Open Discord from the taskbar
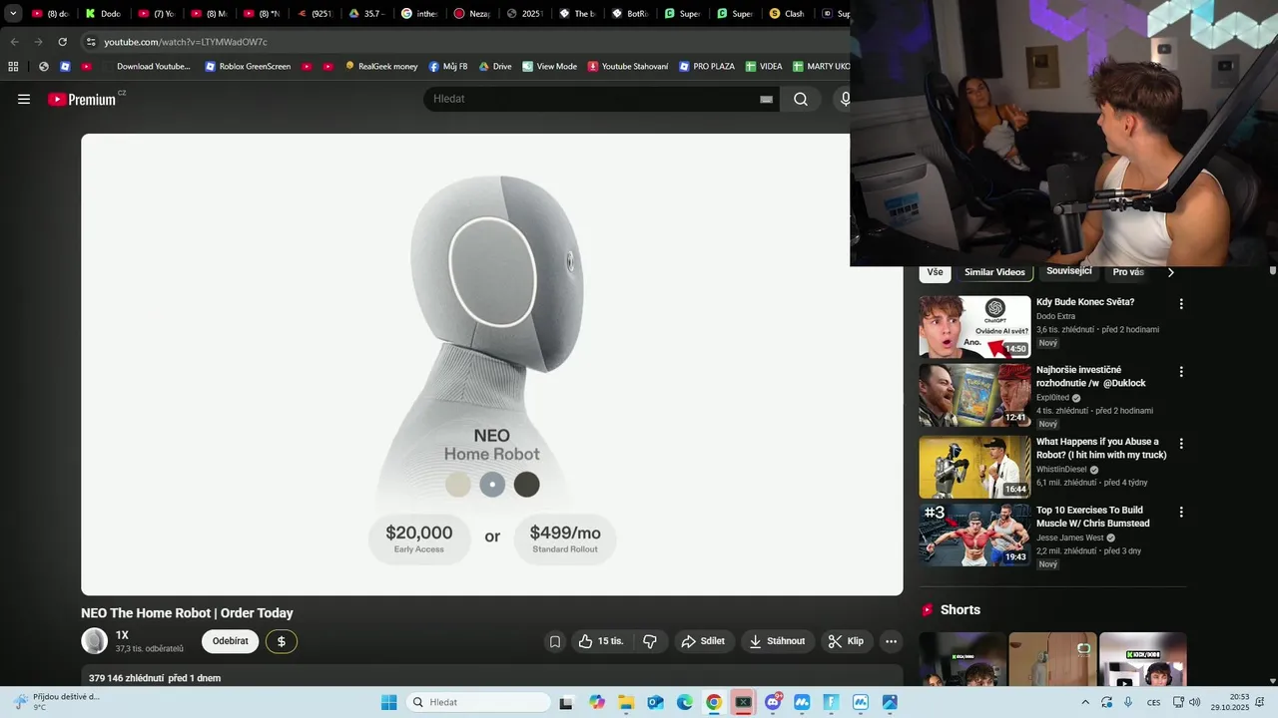This screenshot has width=1278, height=718. coord(773,702)
